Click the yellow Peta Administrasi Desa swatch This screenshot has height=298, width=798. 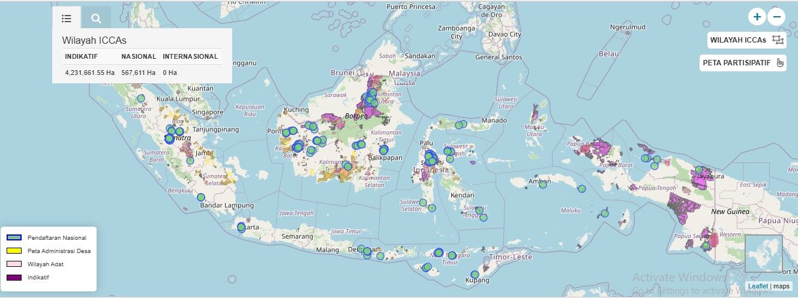click(14, 251)
